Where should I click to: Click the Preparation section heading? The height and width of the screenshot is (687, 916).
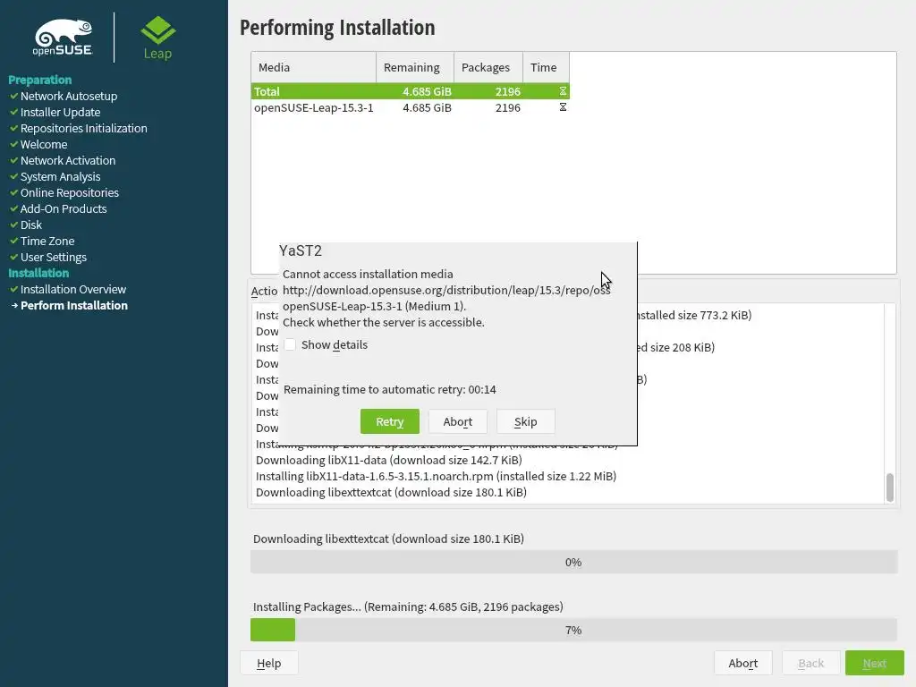click(x=39, y=80)
